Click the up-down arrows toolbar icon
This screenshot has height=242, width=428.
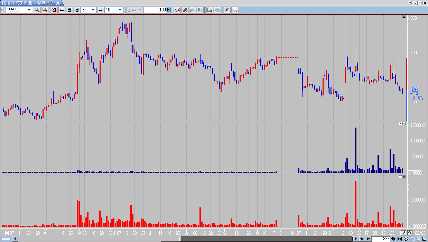200,10
